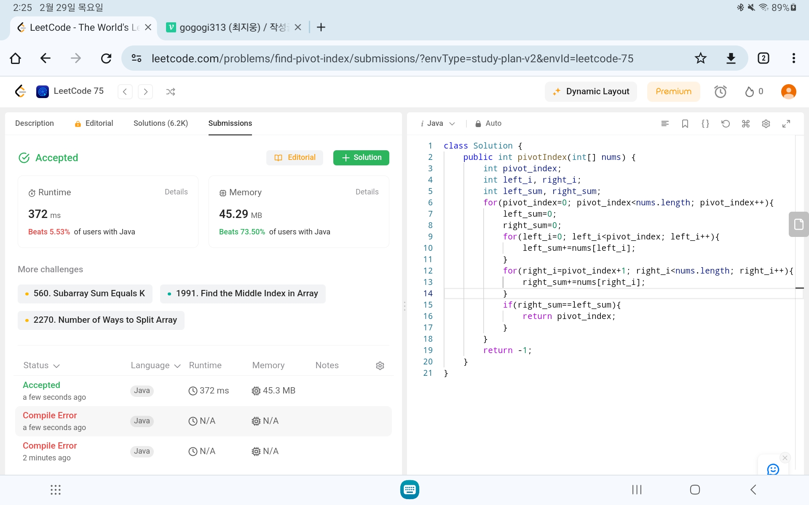Open submissions table settings gear

[x=380, y=366]
